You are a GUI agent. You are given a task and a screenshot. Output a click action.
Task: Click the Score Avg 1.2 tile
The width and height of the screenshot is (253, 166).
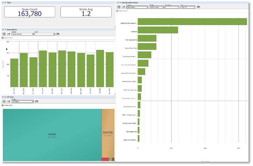[86, 12]
